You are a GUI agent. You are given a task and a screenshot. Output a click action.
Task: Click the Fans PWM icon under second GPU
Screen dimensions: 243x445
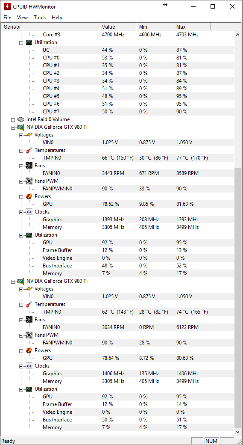point(29,335)
